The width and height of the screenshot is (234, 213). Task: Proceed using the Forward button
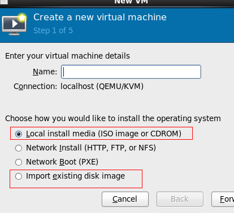coord(223,199)
